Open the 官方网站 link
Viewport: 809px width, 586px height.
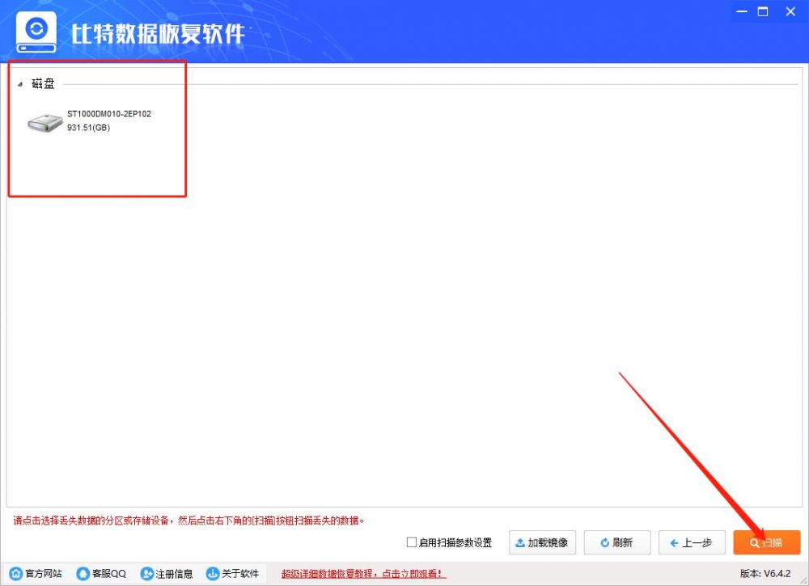(36, 574)
